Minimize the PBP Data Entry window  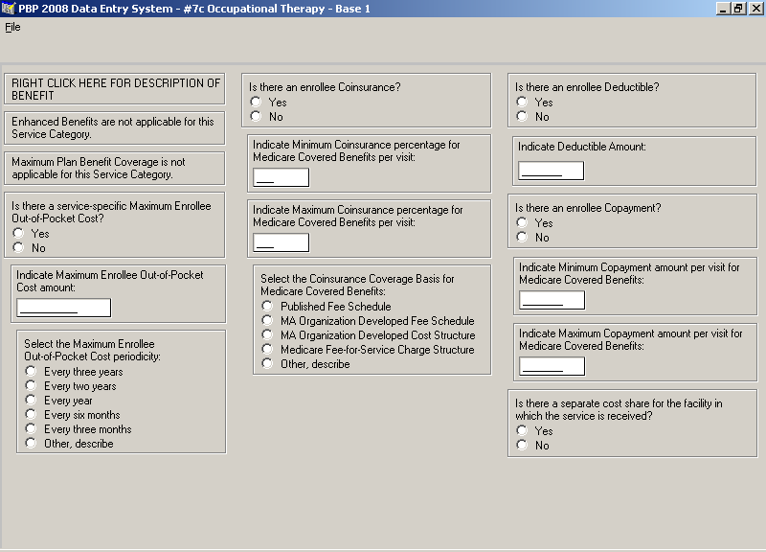(x=723, y=9)
